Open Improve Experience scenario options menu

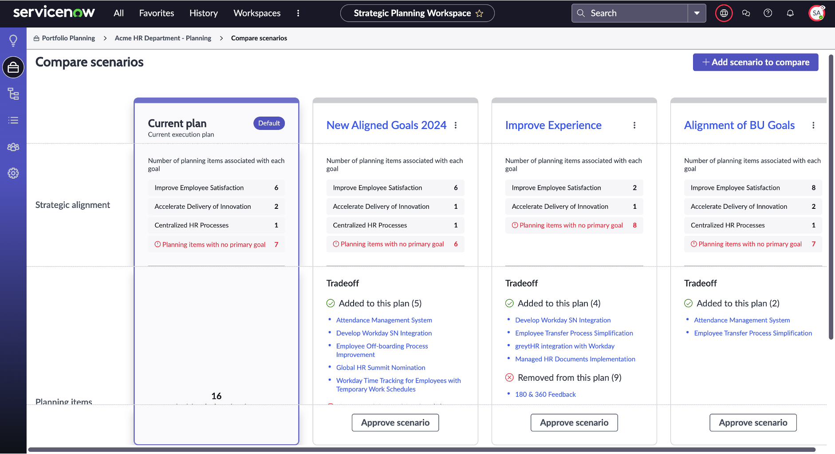tap(634, 125)
